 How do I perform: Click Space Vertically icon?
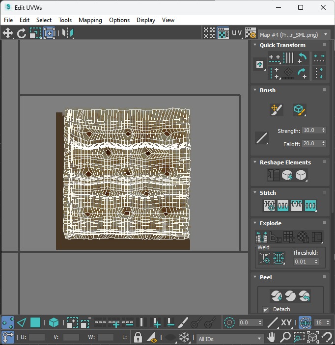(319, 73)
